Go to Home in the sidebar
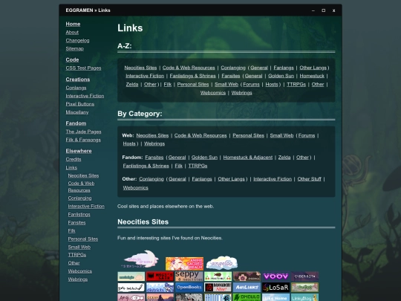This screenshot has height=301, width=401. (73, 24)
